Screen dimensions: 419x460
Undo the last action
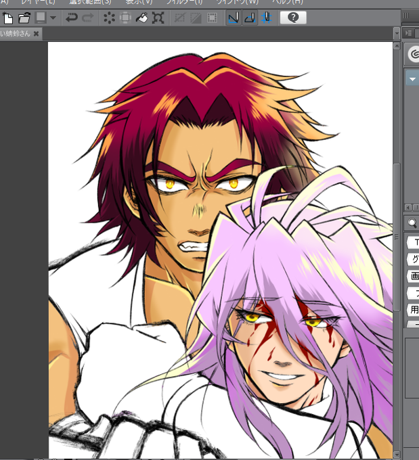pyautogui.click(x=71, y=18)
